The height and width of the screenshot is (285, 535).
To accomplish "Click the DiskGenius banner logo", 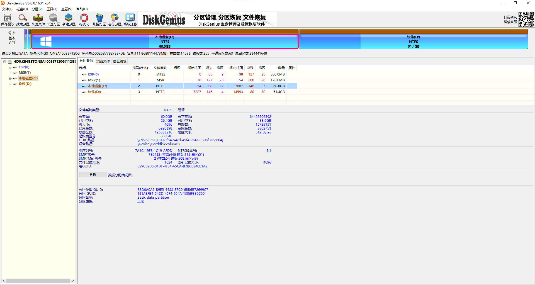I will point(164,20).
